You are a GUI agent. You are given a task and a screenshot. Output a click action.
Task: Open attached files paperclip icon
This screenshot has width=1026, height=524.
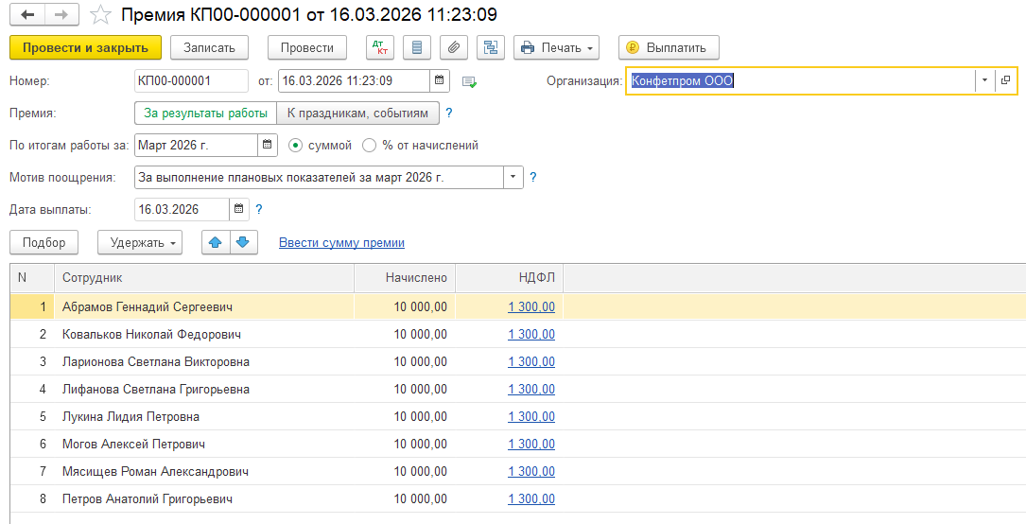(x=454, y=47)
